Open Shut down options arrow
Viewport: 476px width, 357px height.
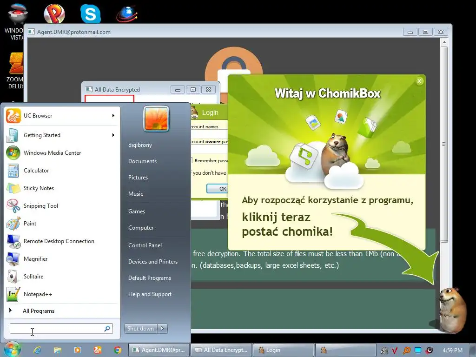[162, 329]
